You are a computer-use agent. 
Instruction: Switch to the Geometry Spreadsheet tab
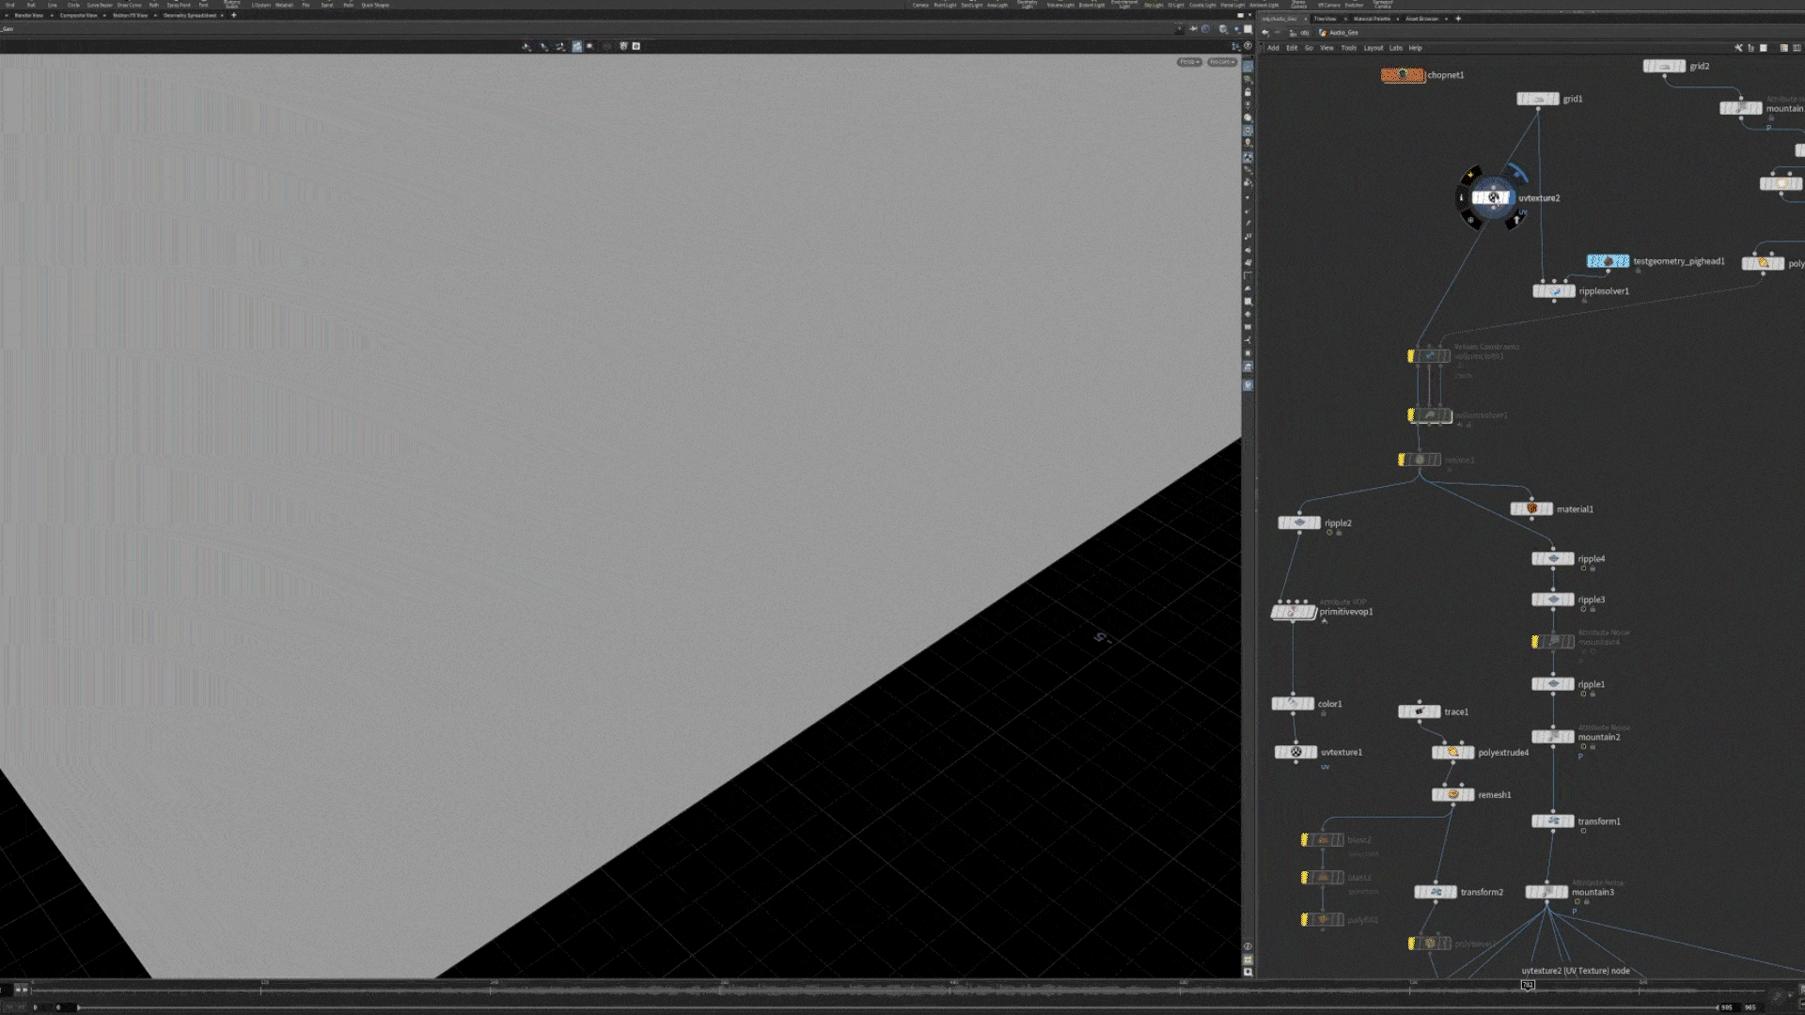189,16
